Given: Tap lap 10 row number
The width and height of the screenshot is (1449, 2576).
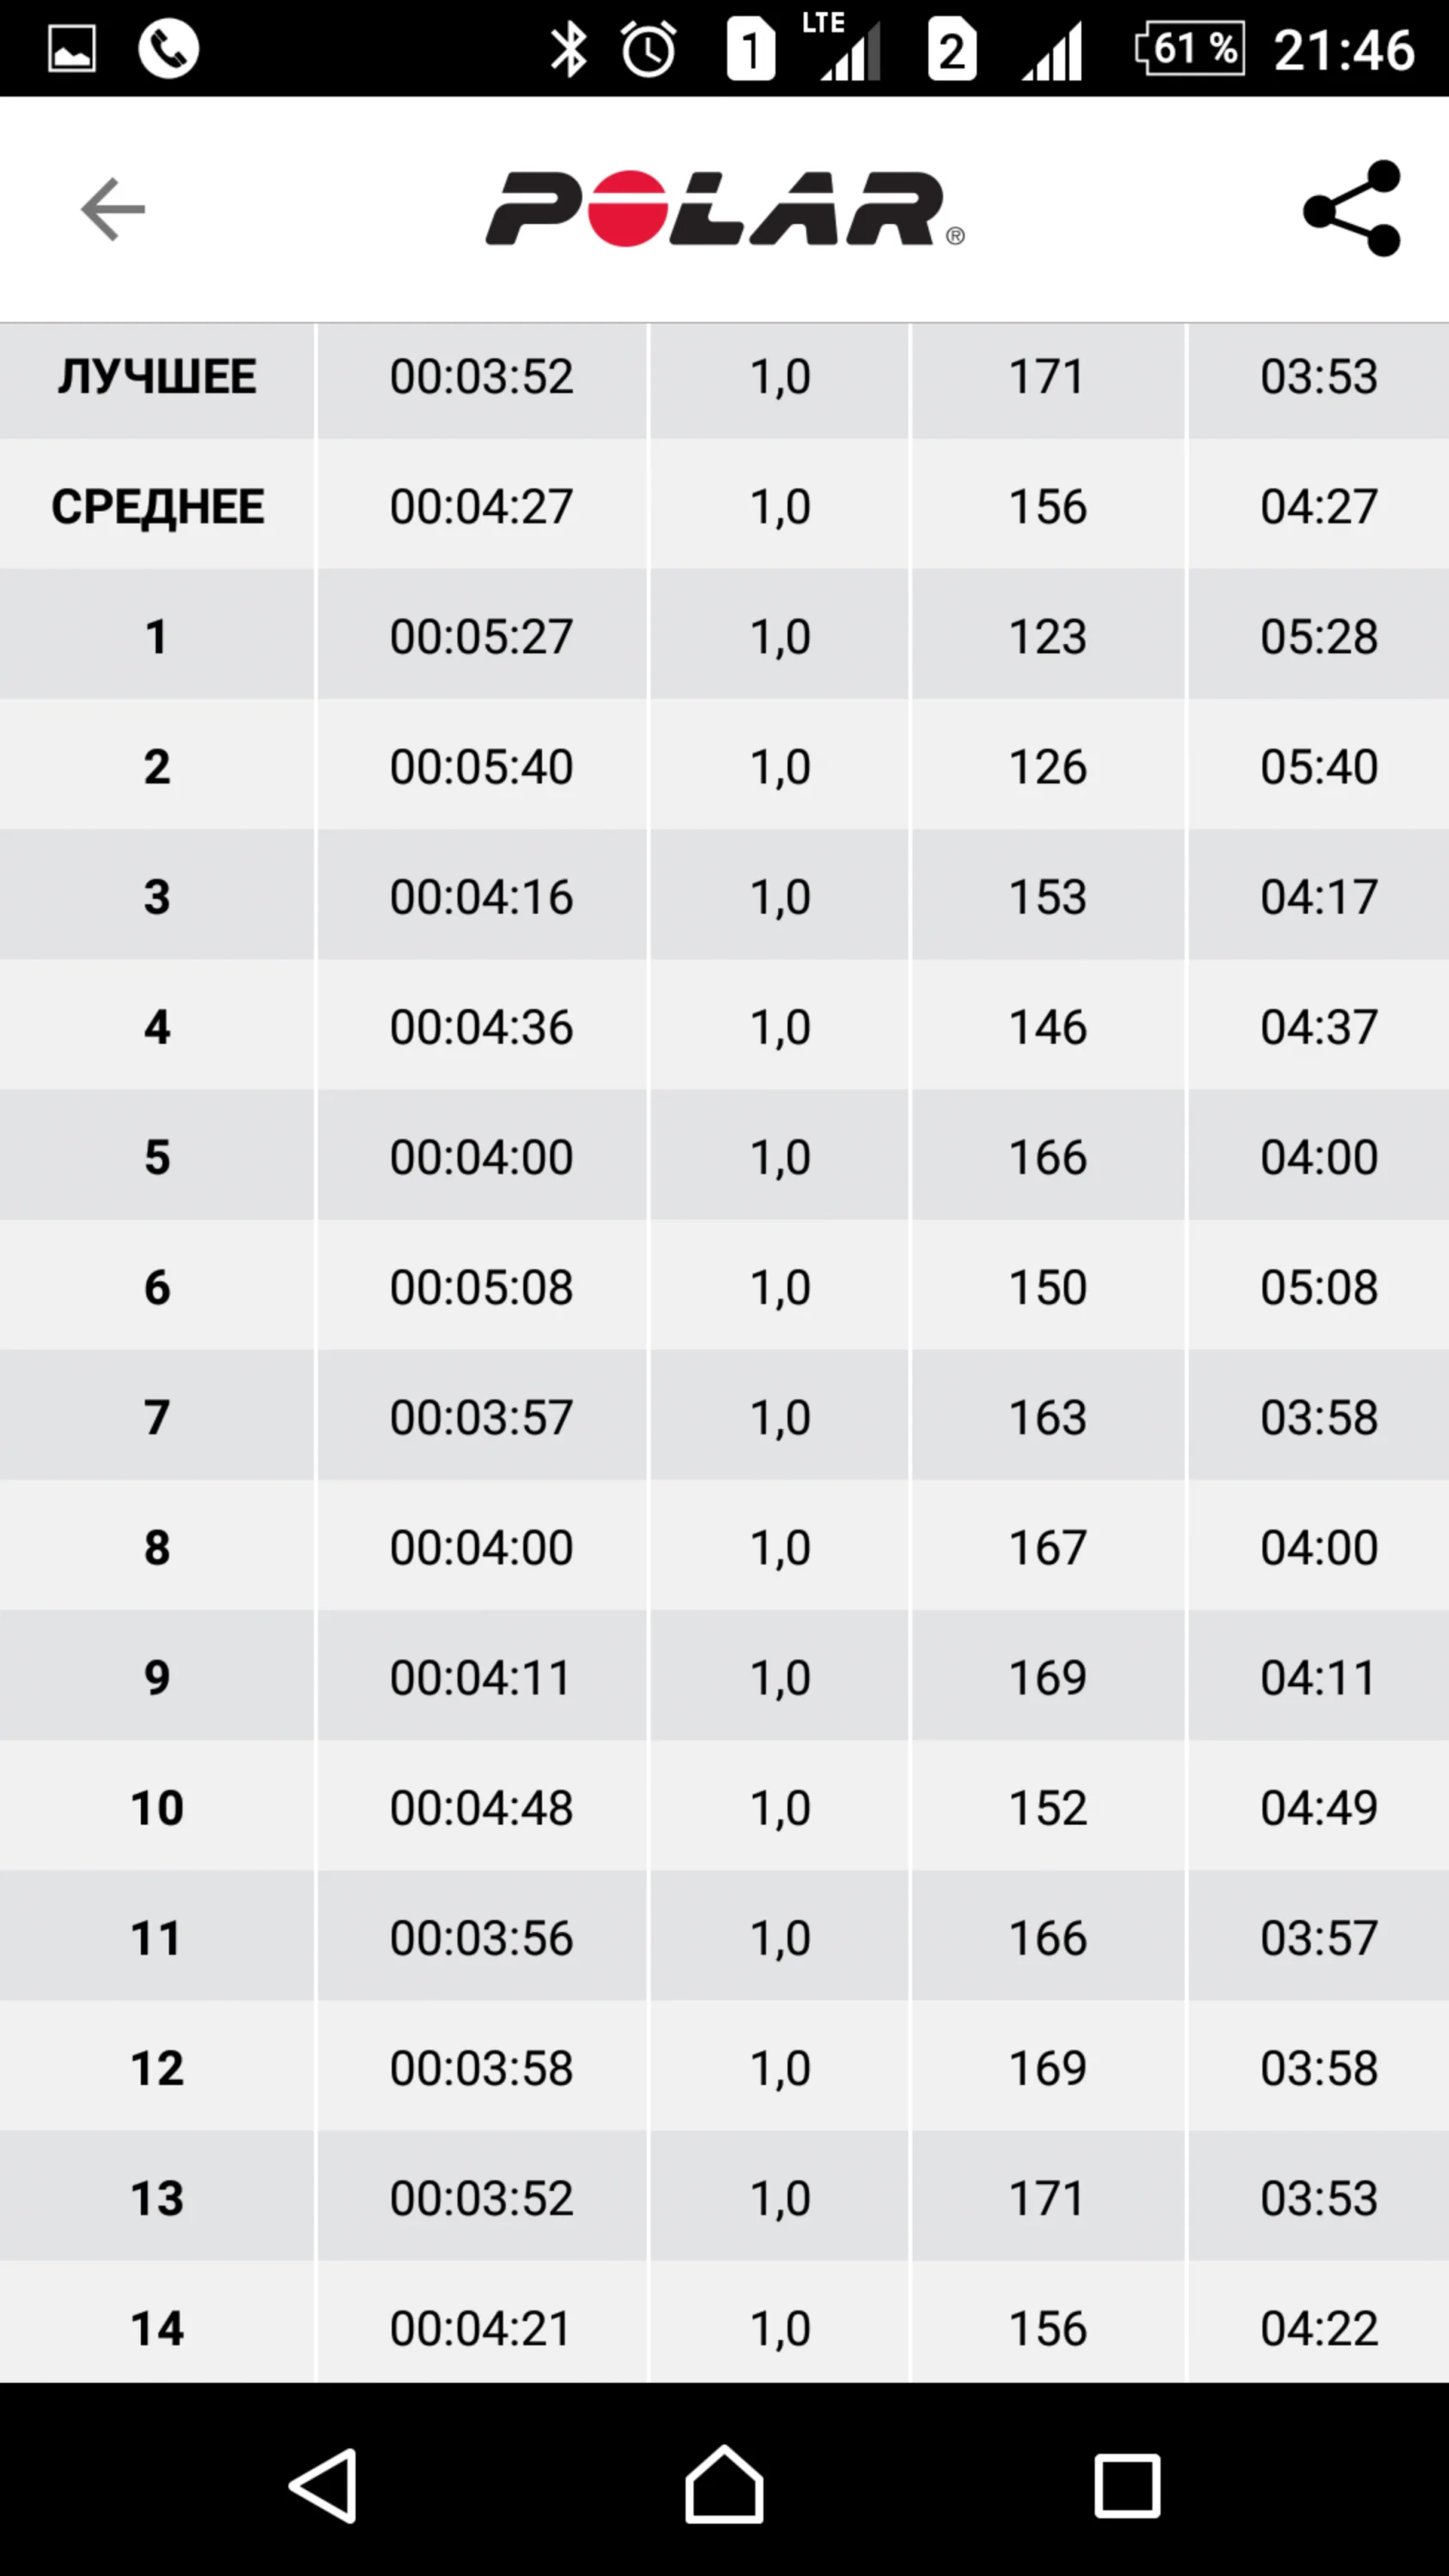Looking at the screenshot, I should 157,1808.
